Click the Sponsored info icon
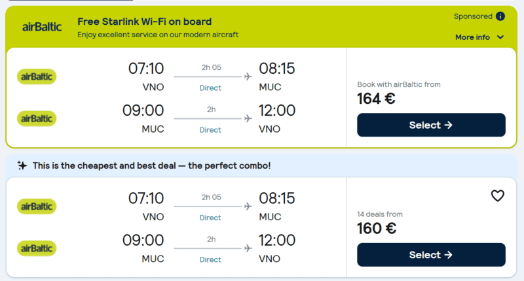 (500, 16)
